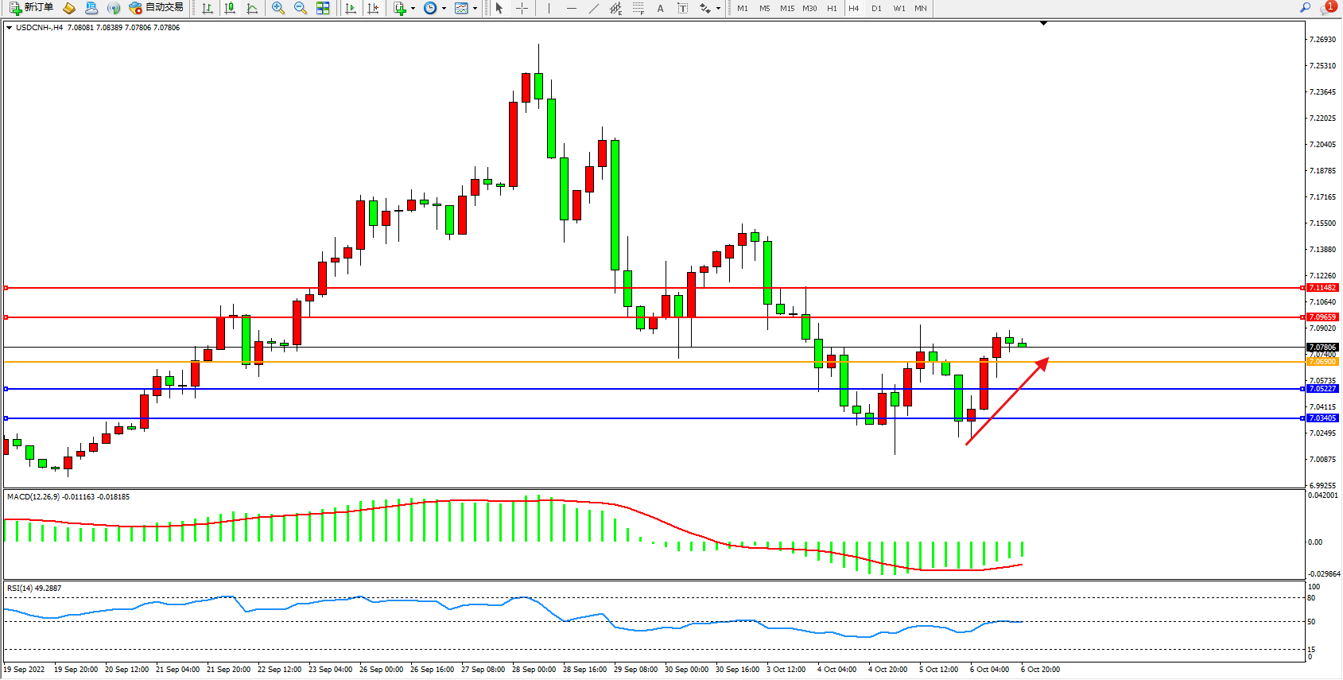Screen dimensions: 1343x680
Task: Zoom in on the chart
Action: tap(278, 8)
